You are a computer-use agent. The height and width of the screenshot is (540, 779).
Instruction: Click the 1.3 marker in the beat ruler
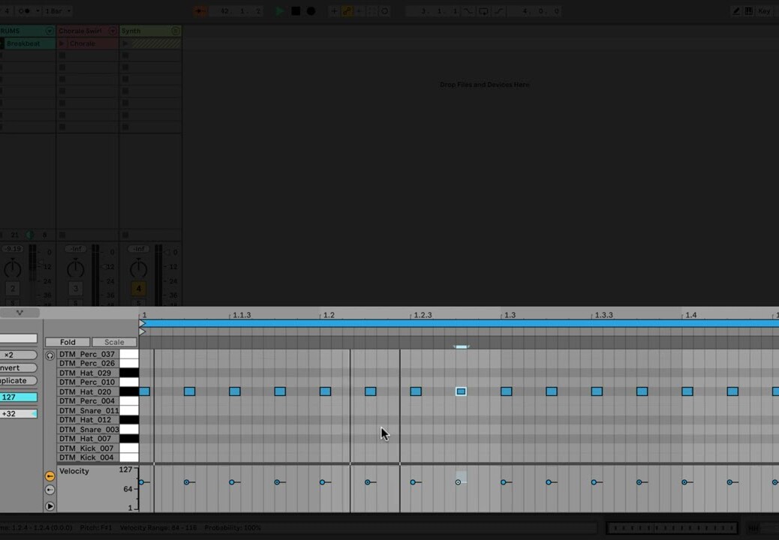pyautogui.click(x=510, y=315)
